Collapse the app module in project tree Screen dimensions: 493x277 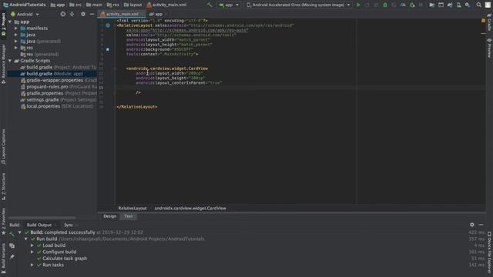pos(10,22)
